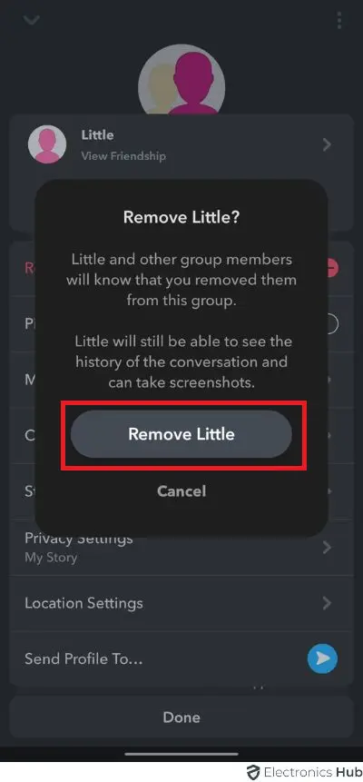Open Privacy Settings My Story row
The image size is (363, 782).
(x=181, y=548)
